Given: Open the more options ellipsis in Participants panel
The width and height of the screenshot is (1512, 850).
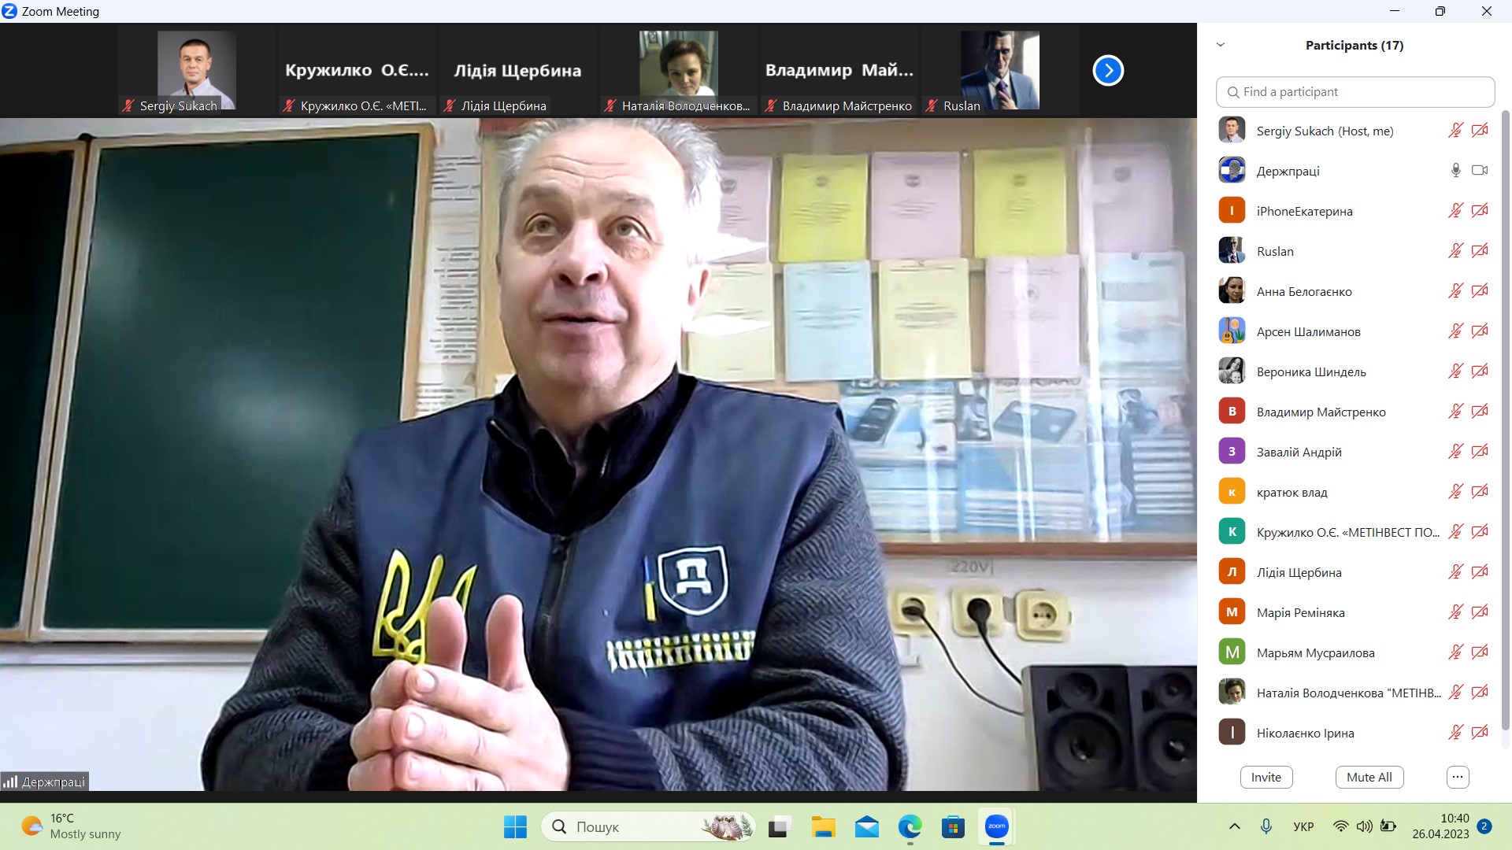Looking at the screenshot, I should (1458, 777).
